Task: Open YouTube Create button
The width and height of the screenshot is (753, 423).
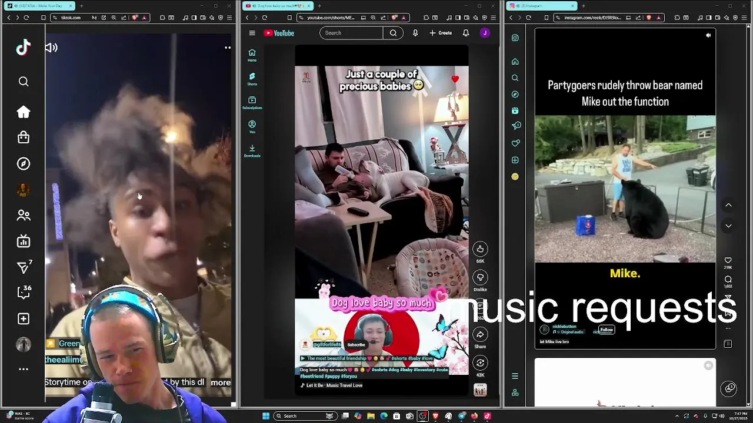Action: coord(441,33)
